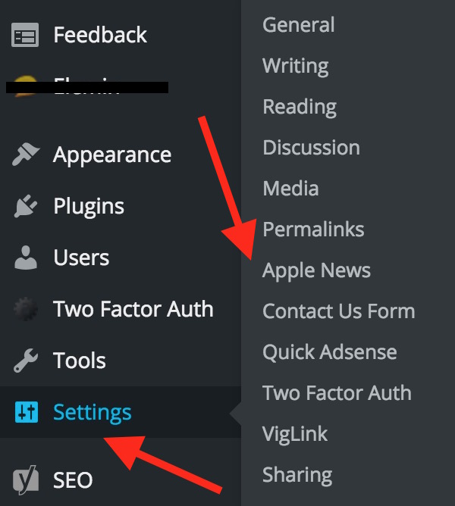Image resolution: width=455 pixels, height=506 pixels.
Task: Select Discussion in Settings submenu
Action: pos(311,148)
